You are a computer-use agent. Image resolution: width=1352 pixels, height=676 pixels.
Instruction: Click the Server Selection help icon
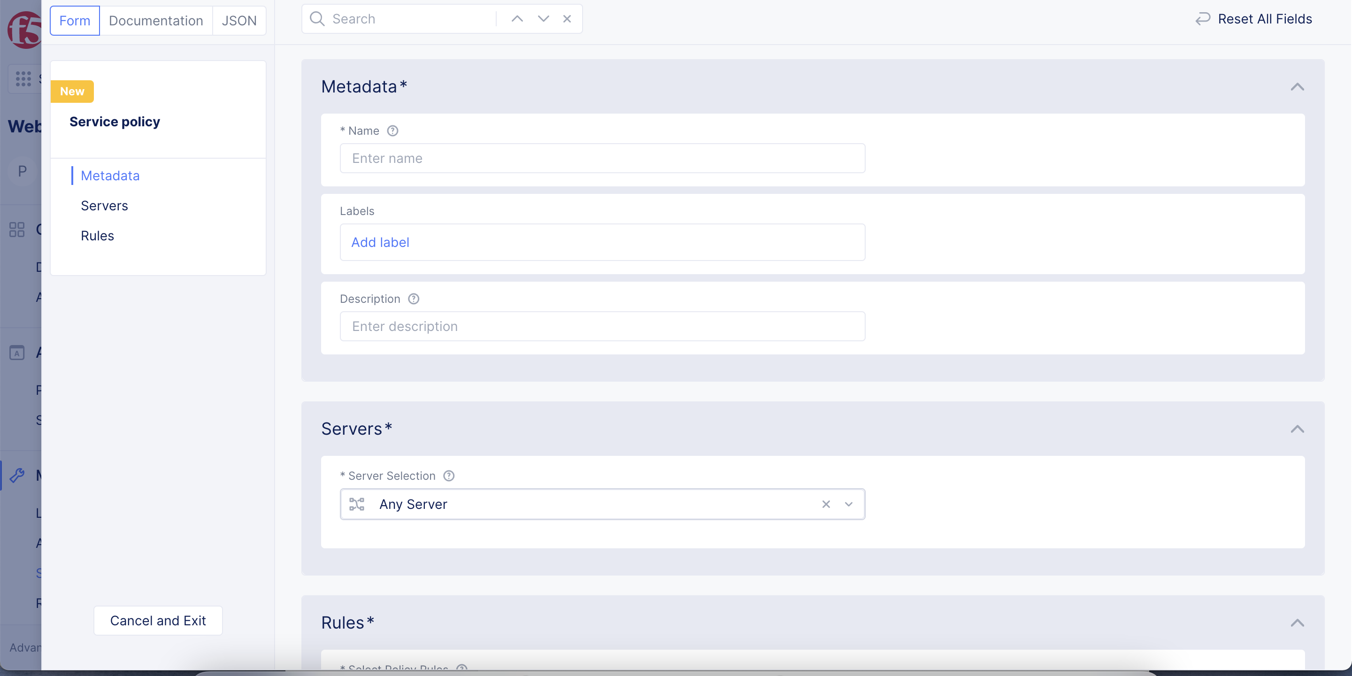pos(449,476)
